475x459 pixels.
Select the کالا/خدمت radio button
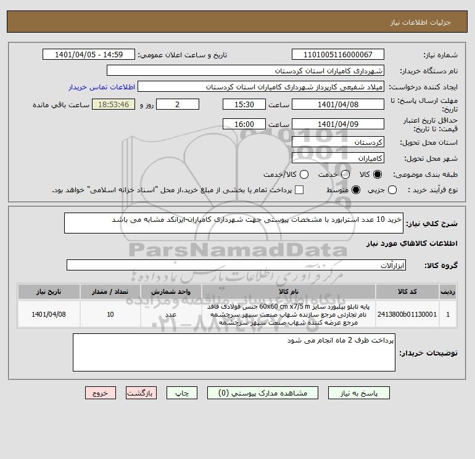[x=304, y=174]
